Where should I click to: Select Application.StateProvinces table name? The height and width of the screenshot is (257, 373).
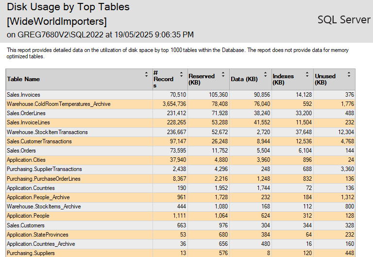[x=37, y=235]
